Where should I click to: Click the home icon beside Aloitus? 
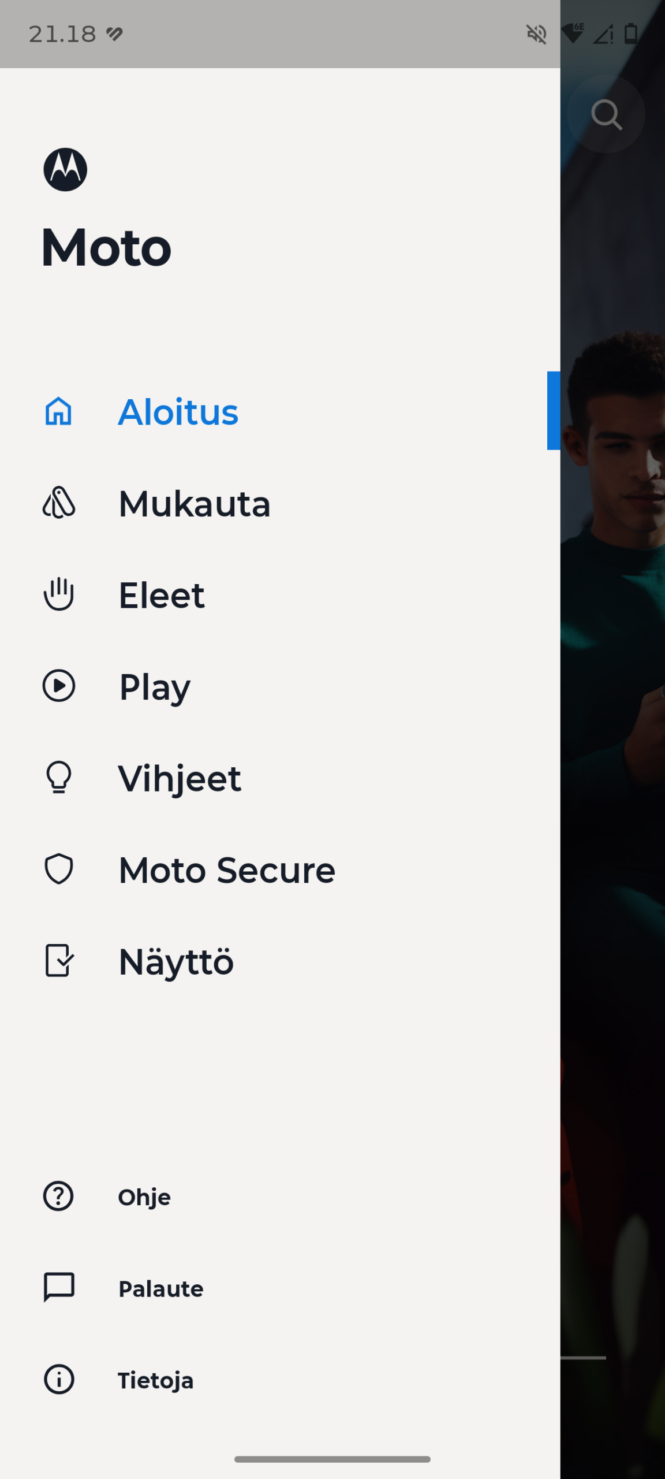59,411
